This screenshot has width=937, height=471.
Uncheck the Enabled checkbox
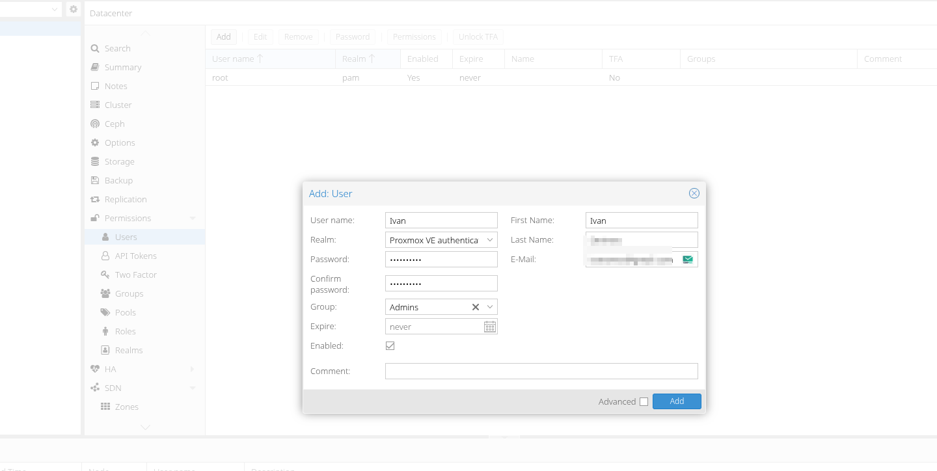[390, 345]
